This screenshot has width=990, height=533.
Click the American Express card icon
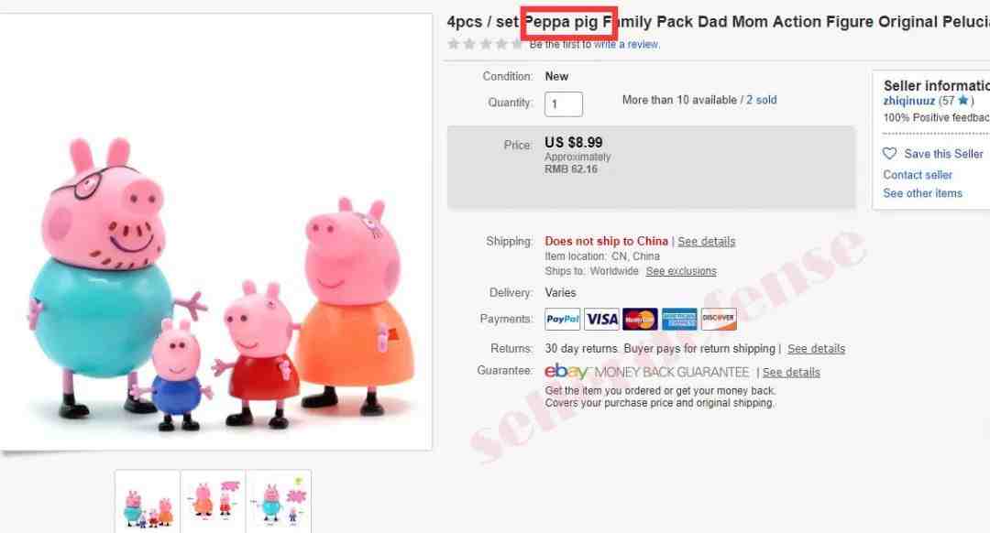pos(678,320)
